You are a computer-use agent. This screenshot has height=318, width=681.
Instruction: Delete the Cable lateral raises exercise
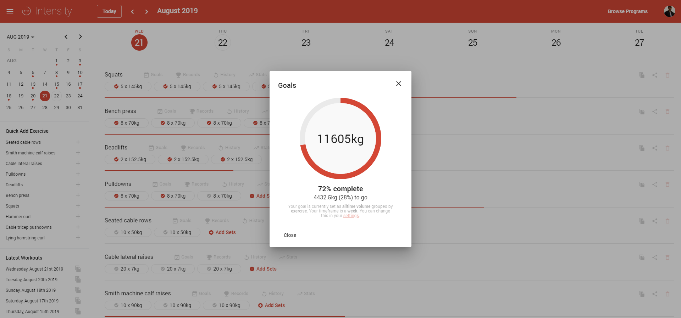coord(667,257)
